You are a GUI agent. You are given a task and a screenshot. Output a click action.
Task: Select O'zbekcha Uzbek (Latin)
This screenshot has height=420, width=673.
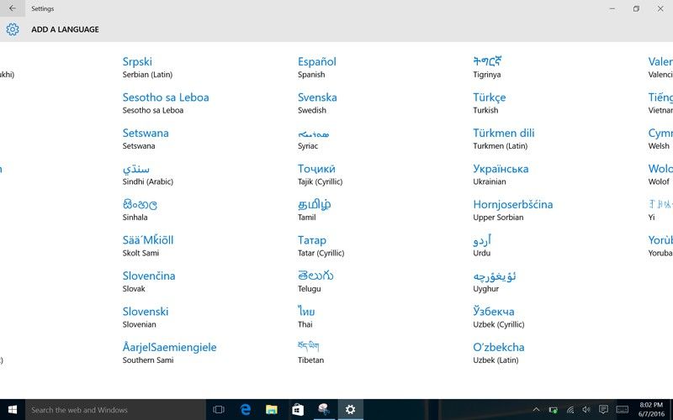click(499, 353)
